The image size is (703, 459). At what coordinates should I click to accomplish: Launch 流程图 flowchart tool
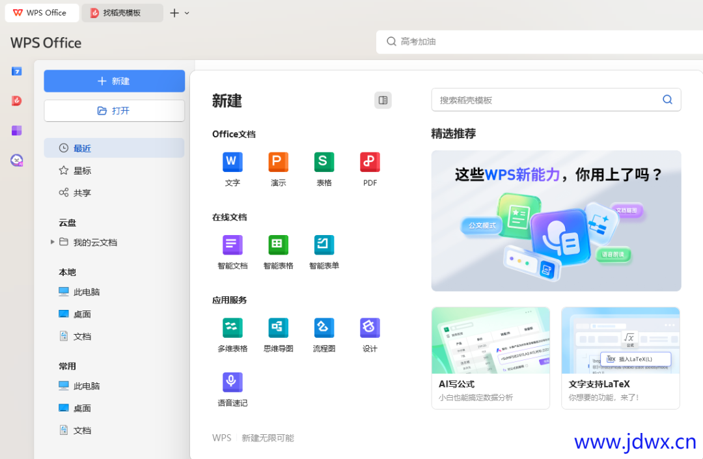click(324, 335)
